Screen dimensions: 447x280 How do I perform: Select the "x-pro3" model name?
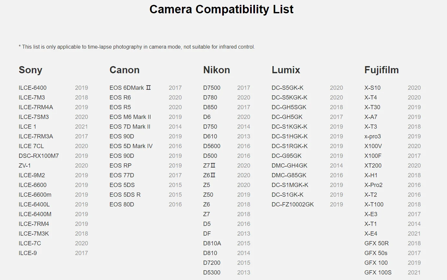373,136
